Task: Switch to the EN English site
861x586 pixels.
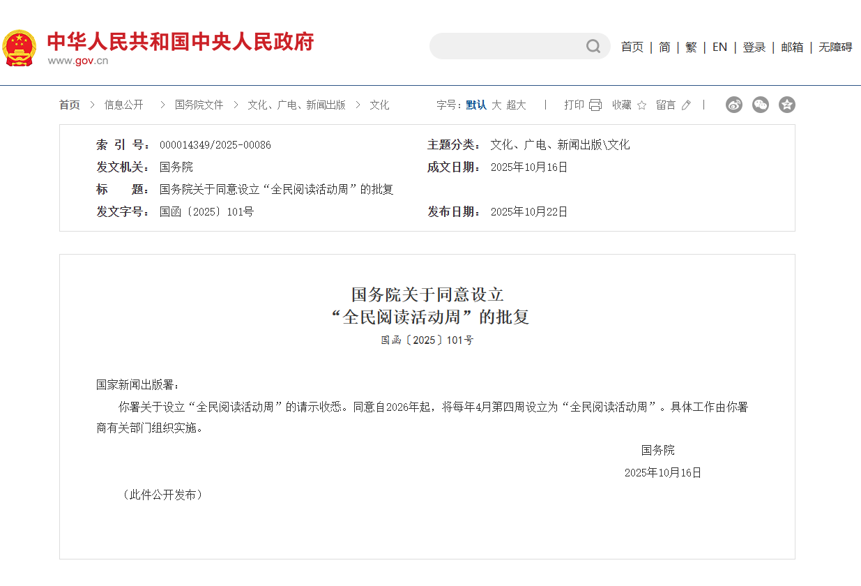Action: pyautogui.click(x=719, y=47)
